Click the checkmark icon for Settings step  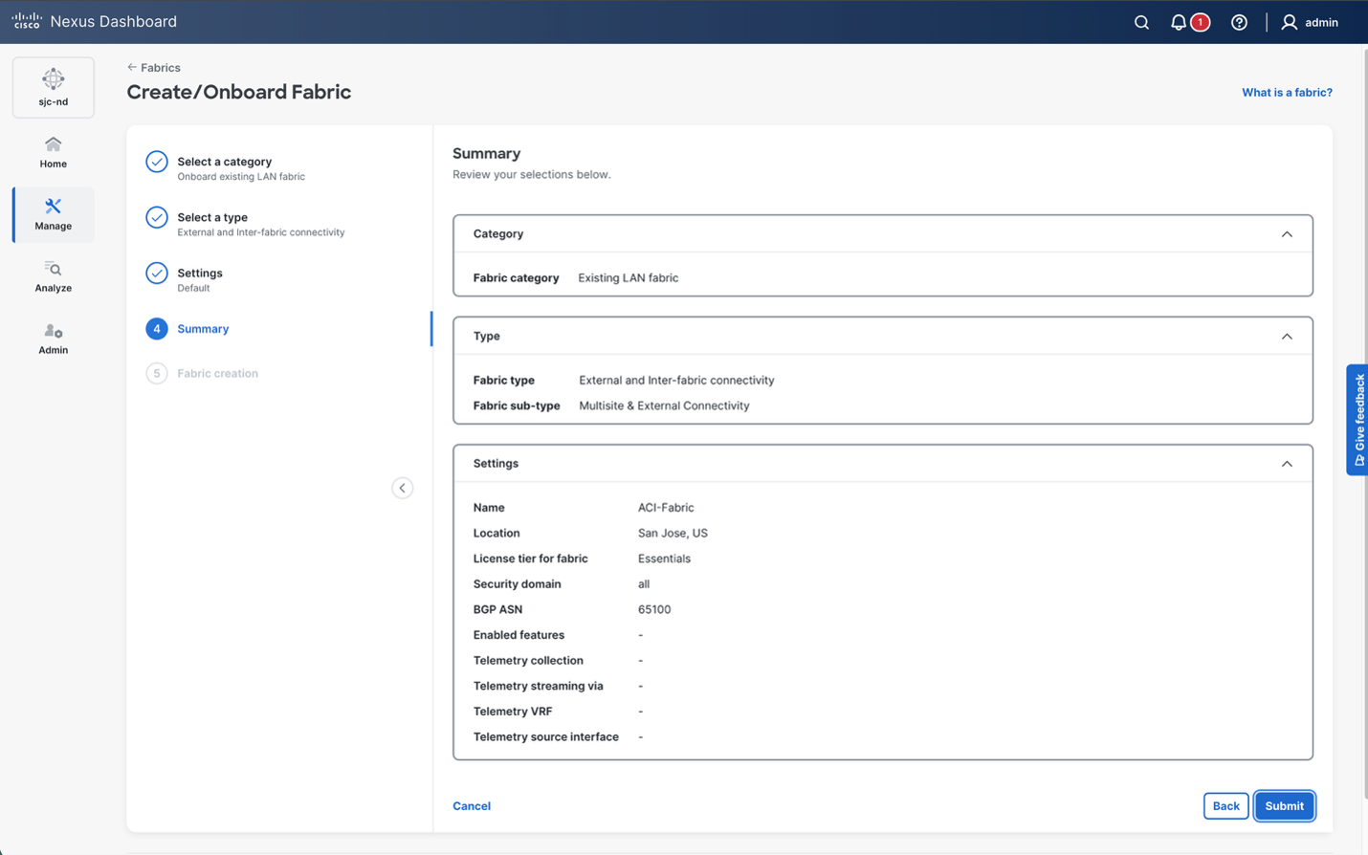coord(157,273)
